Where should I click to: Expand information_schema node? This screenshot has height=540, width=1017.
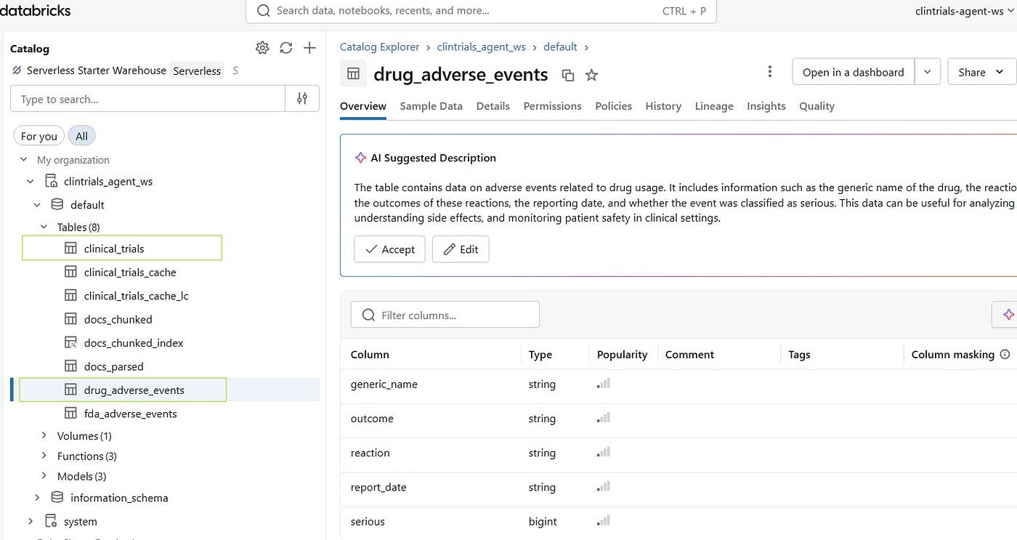[37, 498]
